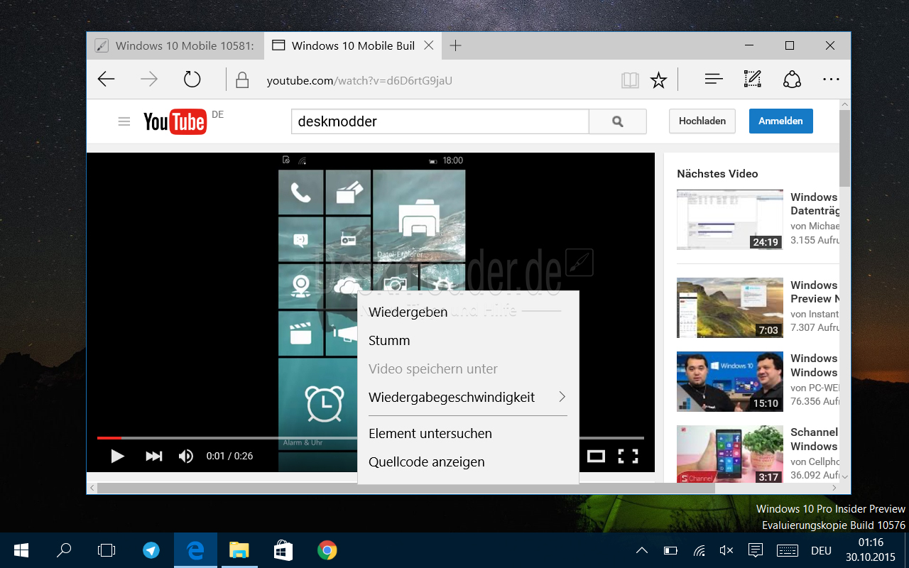
Task: Open Windows Start menu
Action: (21, 550)
